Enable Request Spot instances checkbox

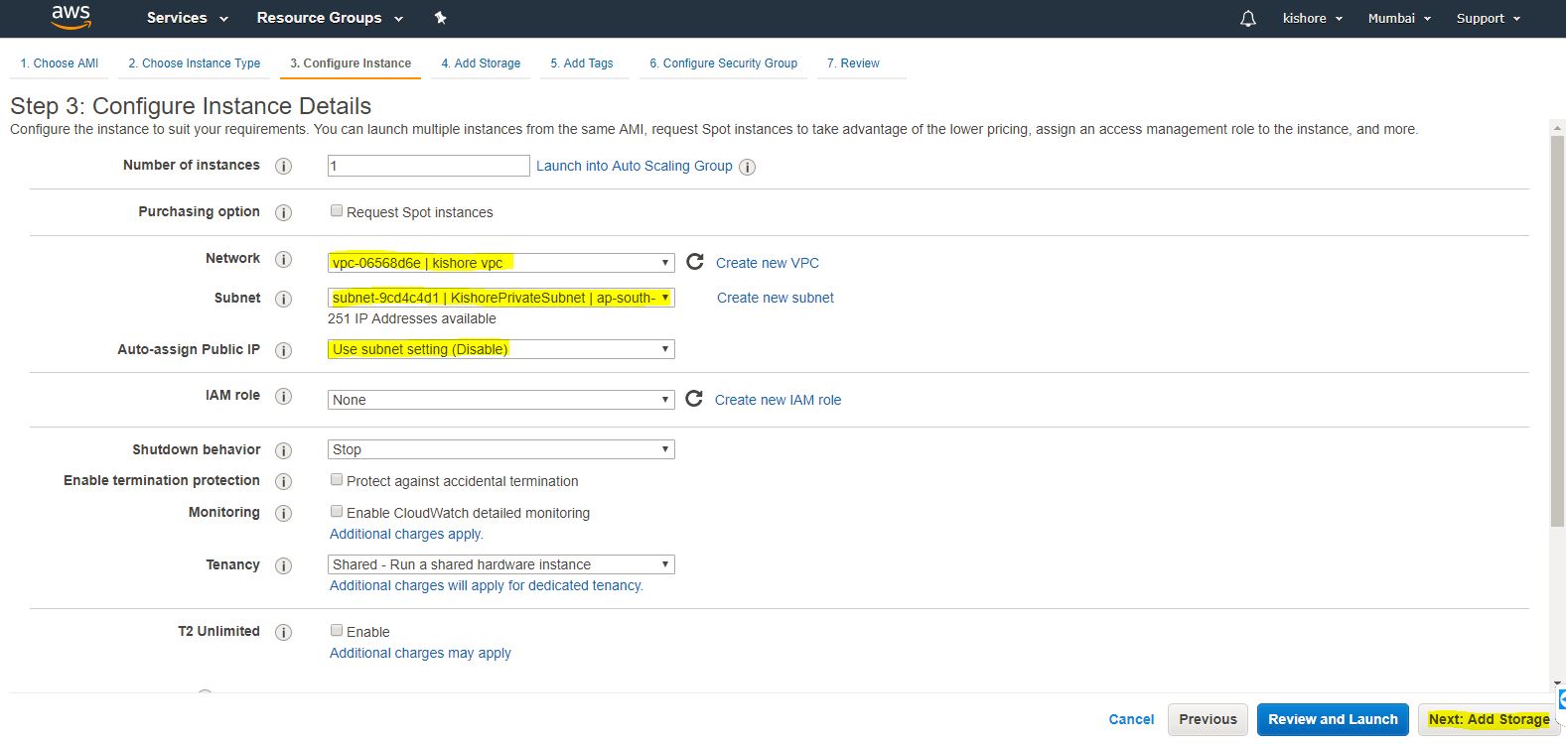(x=337, y=211)
